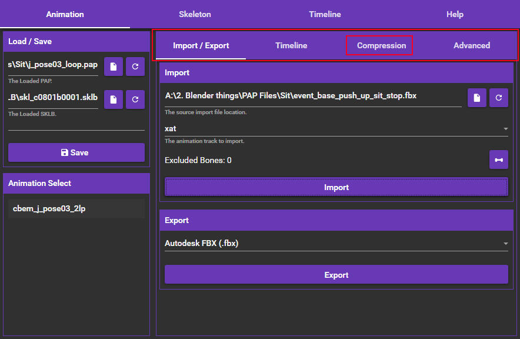The height and width of the screenshot is (339, 520).
Task: Browse for the source import file
Action: 476,98
